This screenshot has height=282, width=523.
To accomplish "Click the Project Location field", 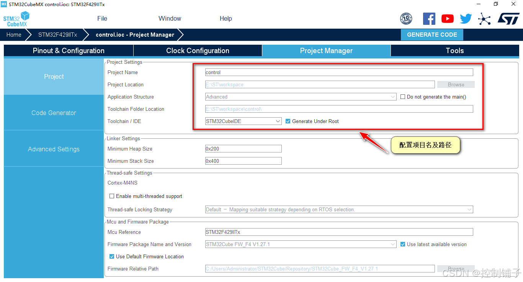I will tap(320, 84).
